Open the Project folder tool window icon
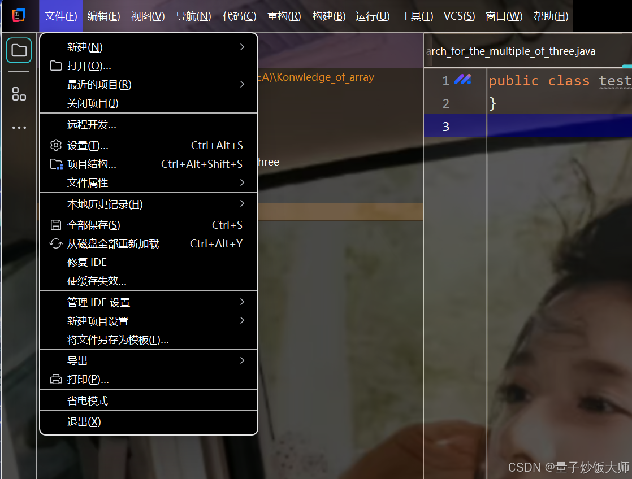632x479 pixels. tap(19, 50)
